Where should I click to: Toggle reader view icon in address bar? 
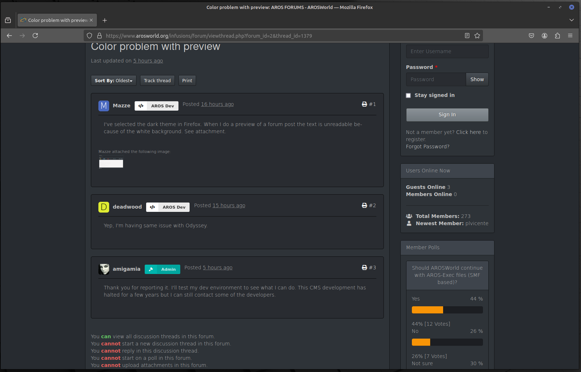coord(467,36)
